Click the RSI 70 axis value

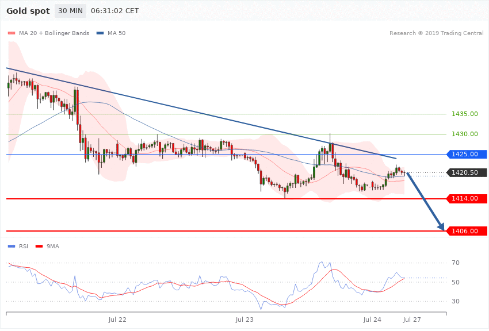456,263
